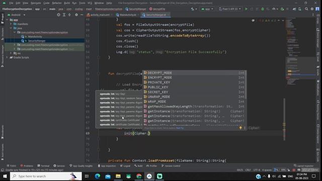Image resolution: width=322 pixels, height=181 pixels.
Task: Click the completion popup scrollbar
Action: coord(246,84)
